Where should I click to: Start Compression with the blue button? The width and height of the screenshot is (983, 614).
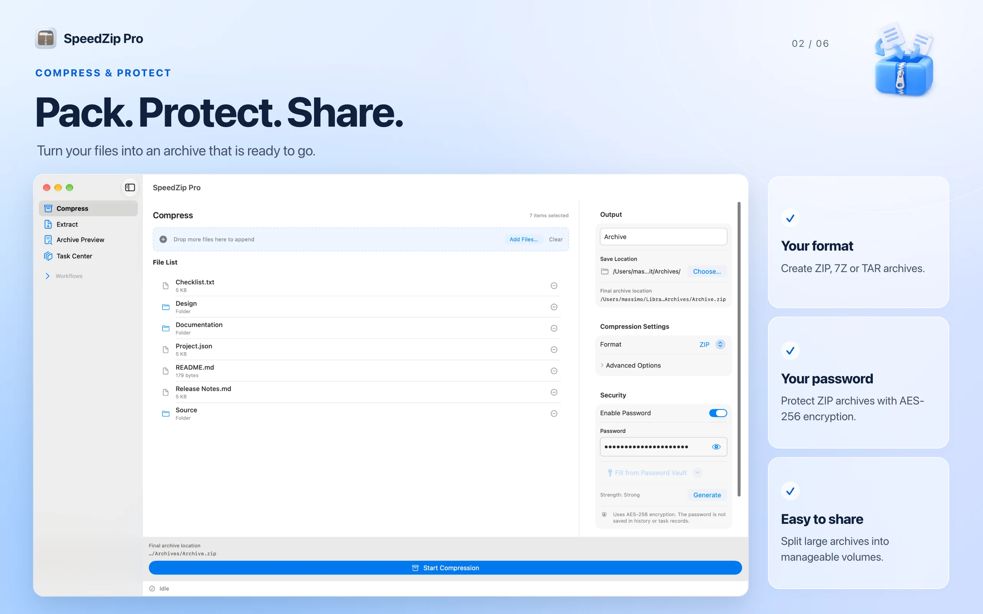point(445,568)
